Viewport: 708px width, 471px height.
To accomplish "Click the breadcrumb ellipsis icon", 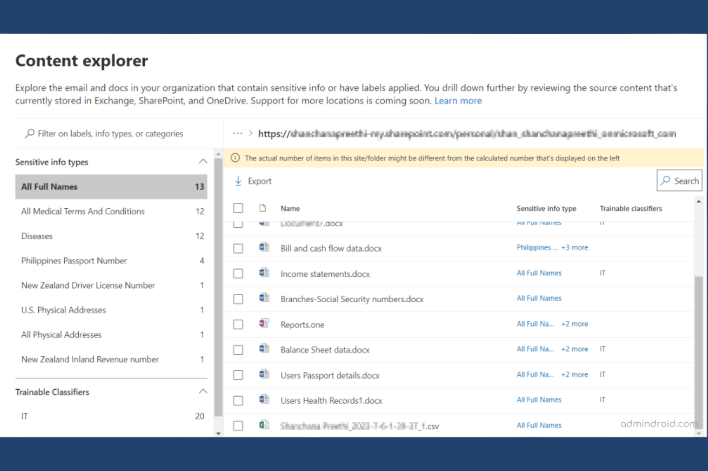I will tap(238, 133).
